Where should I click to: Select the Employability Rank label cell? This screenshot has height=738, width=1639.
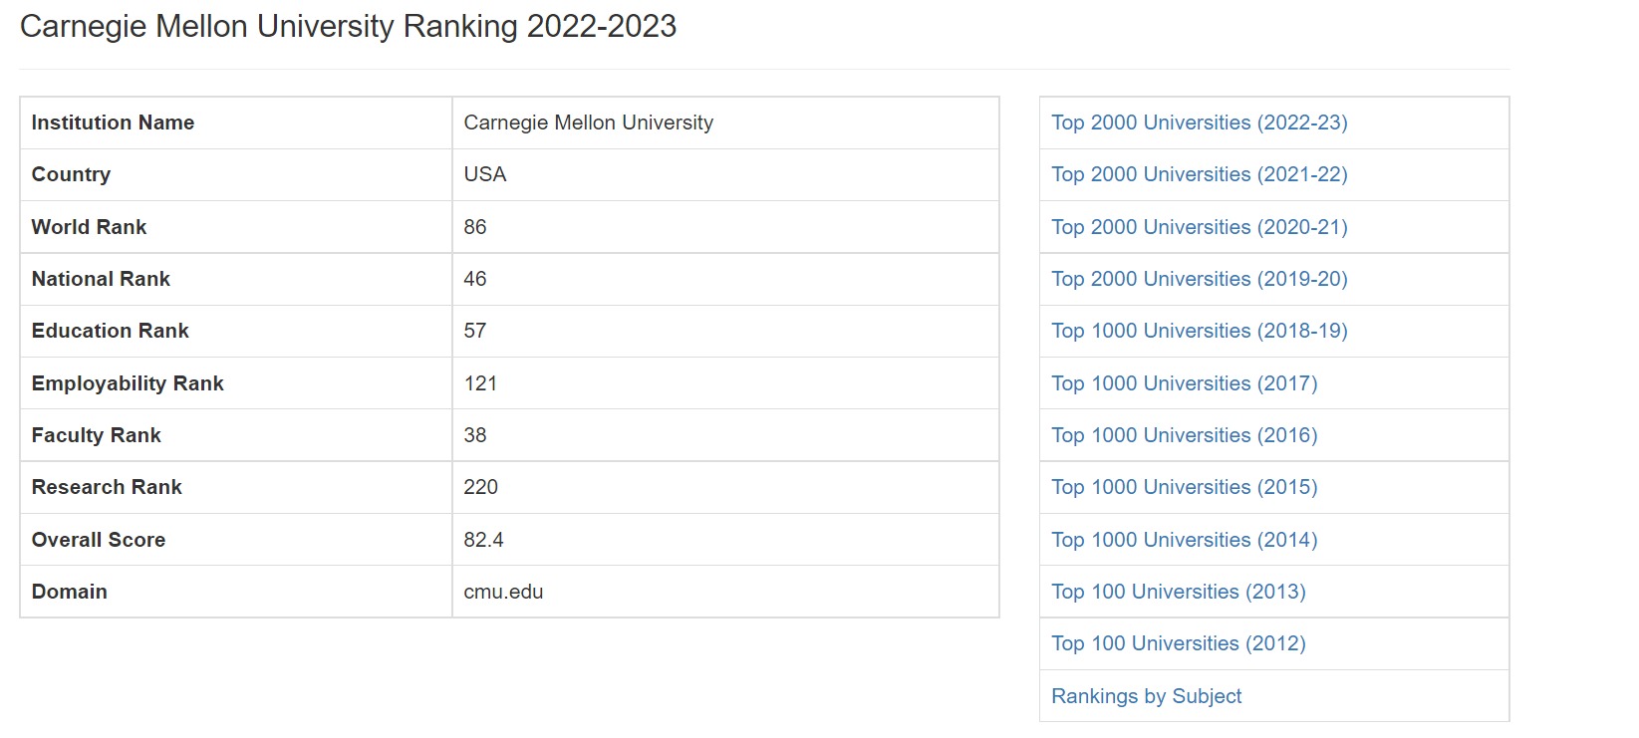tap(236, 383)
